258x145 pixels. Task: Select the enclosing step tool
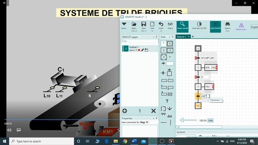point(170,50)
